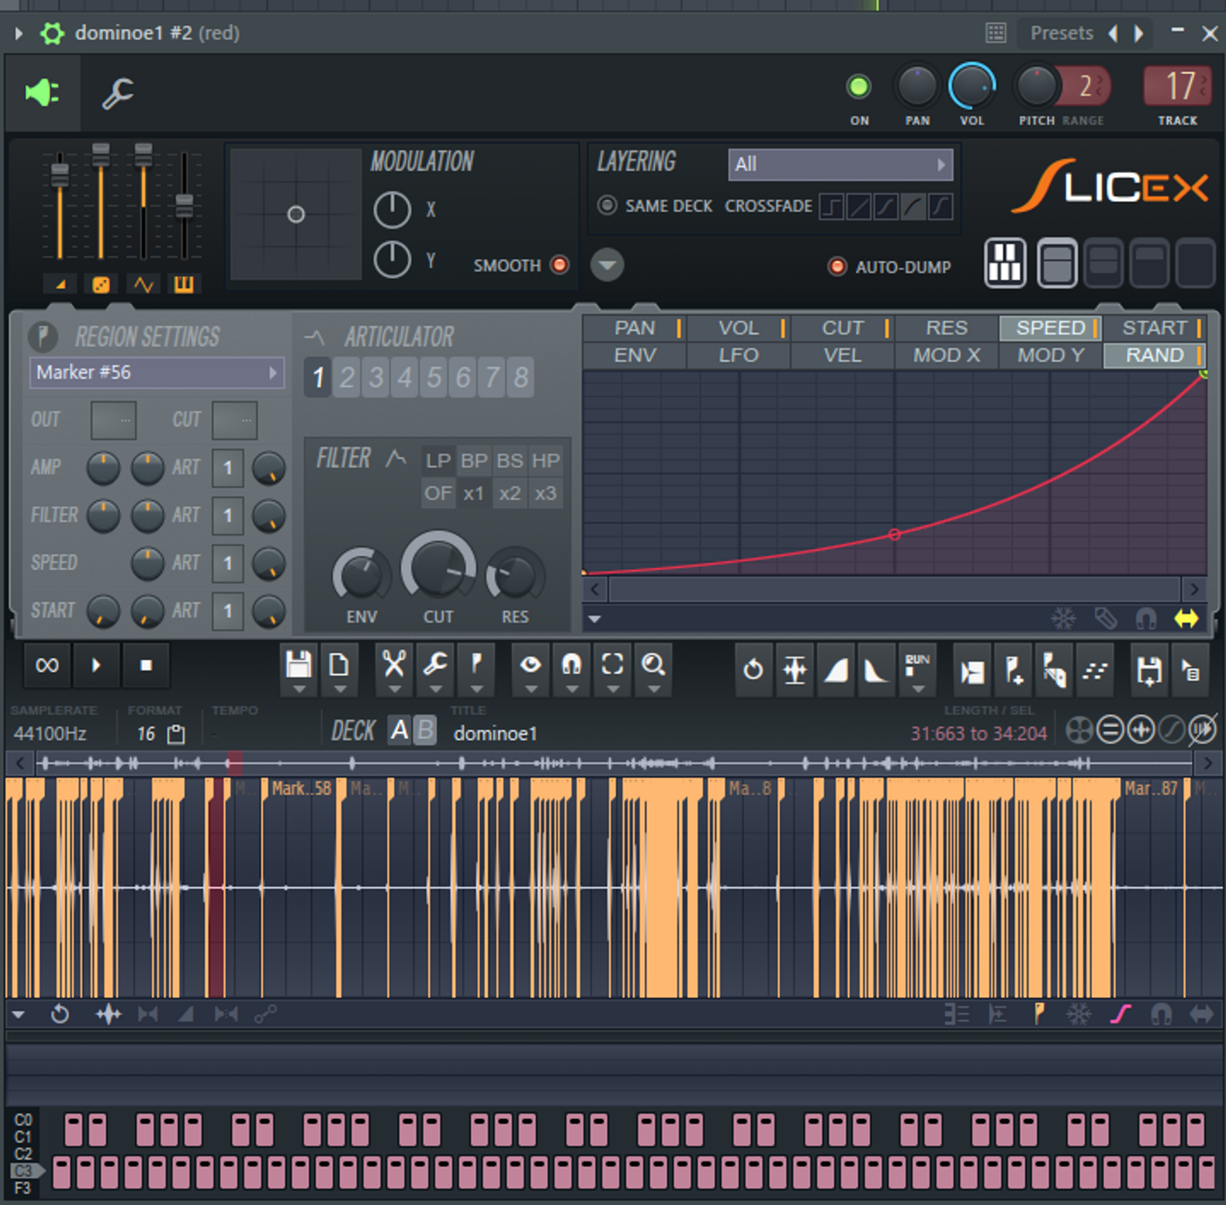This screenshot has width=1226, height=1205.
Task: Enable the HP filter type
Action: 545,461
